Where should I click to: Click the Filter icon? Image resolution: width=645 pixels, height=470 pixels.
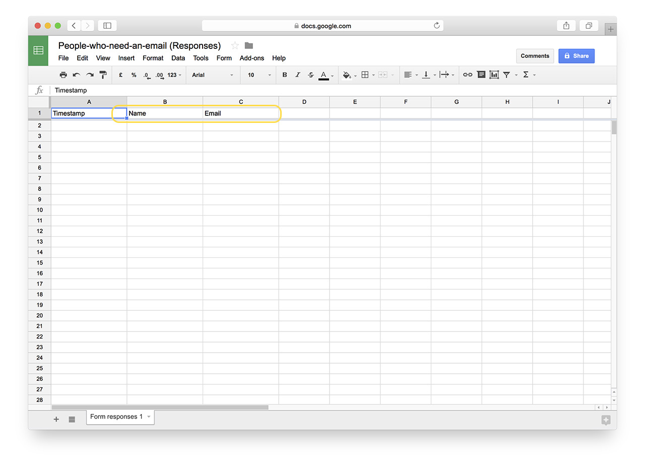click(x=507, y=75)
